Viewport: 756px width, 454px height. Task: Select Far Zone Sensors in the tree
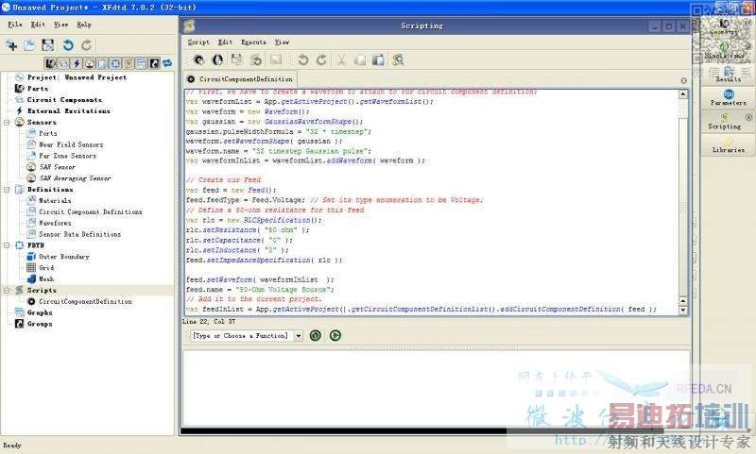tap(67, 156)
